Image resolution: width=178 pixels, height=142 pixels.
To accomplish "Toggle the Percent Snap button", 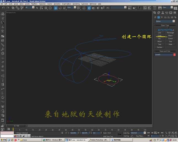I will coord(98,8).
